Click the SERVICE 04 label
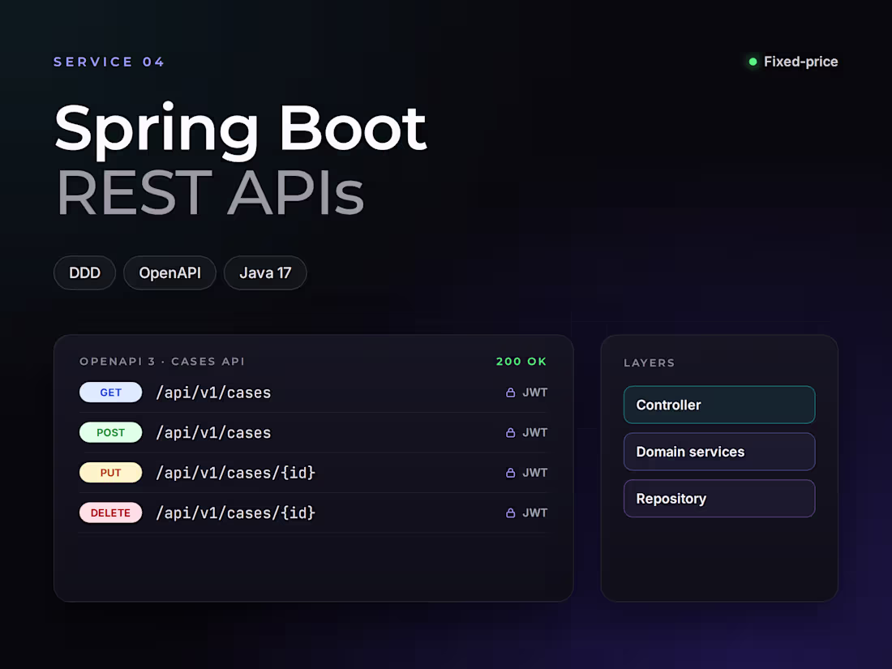Image resolution: width=892 pixels, height=669 pixels. tap(109, 62)
